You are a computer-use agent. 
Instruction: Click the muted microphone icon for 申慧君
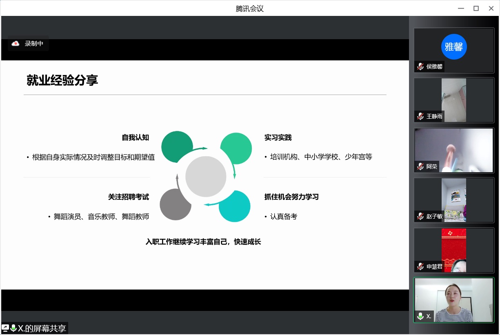[420, 266]
